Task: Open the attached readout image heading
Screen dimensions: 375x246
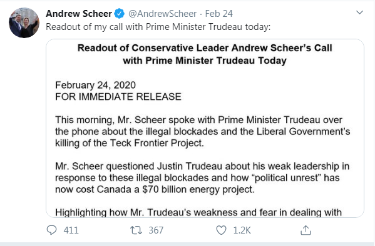Action: [205, 54]
